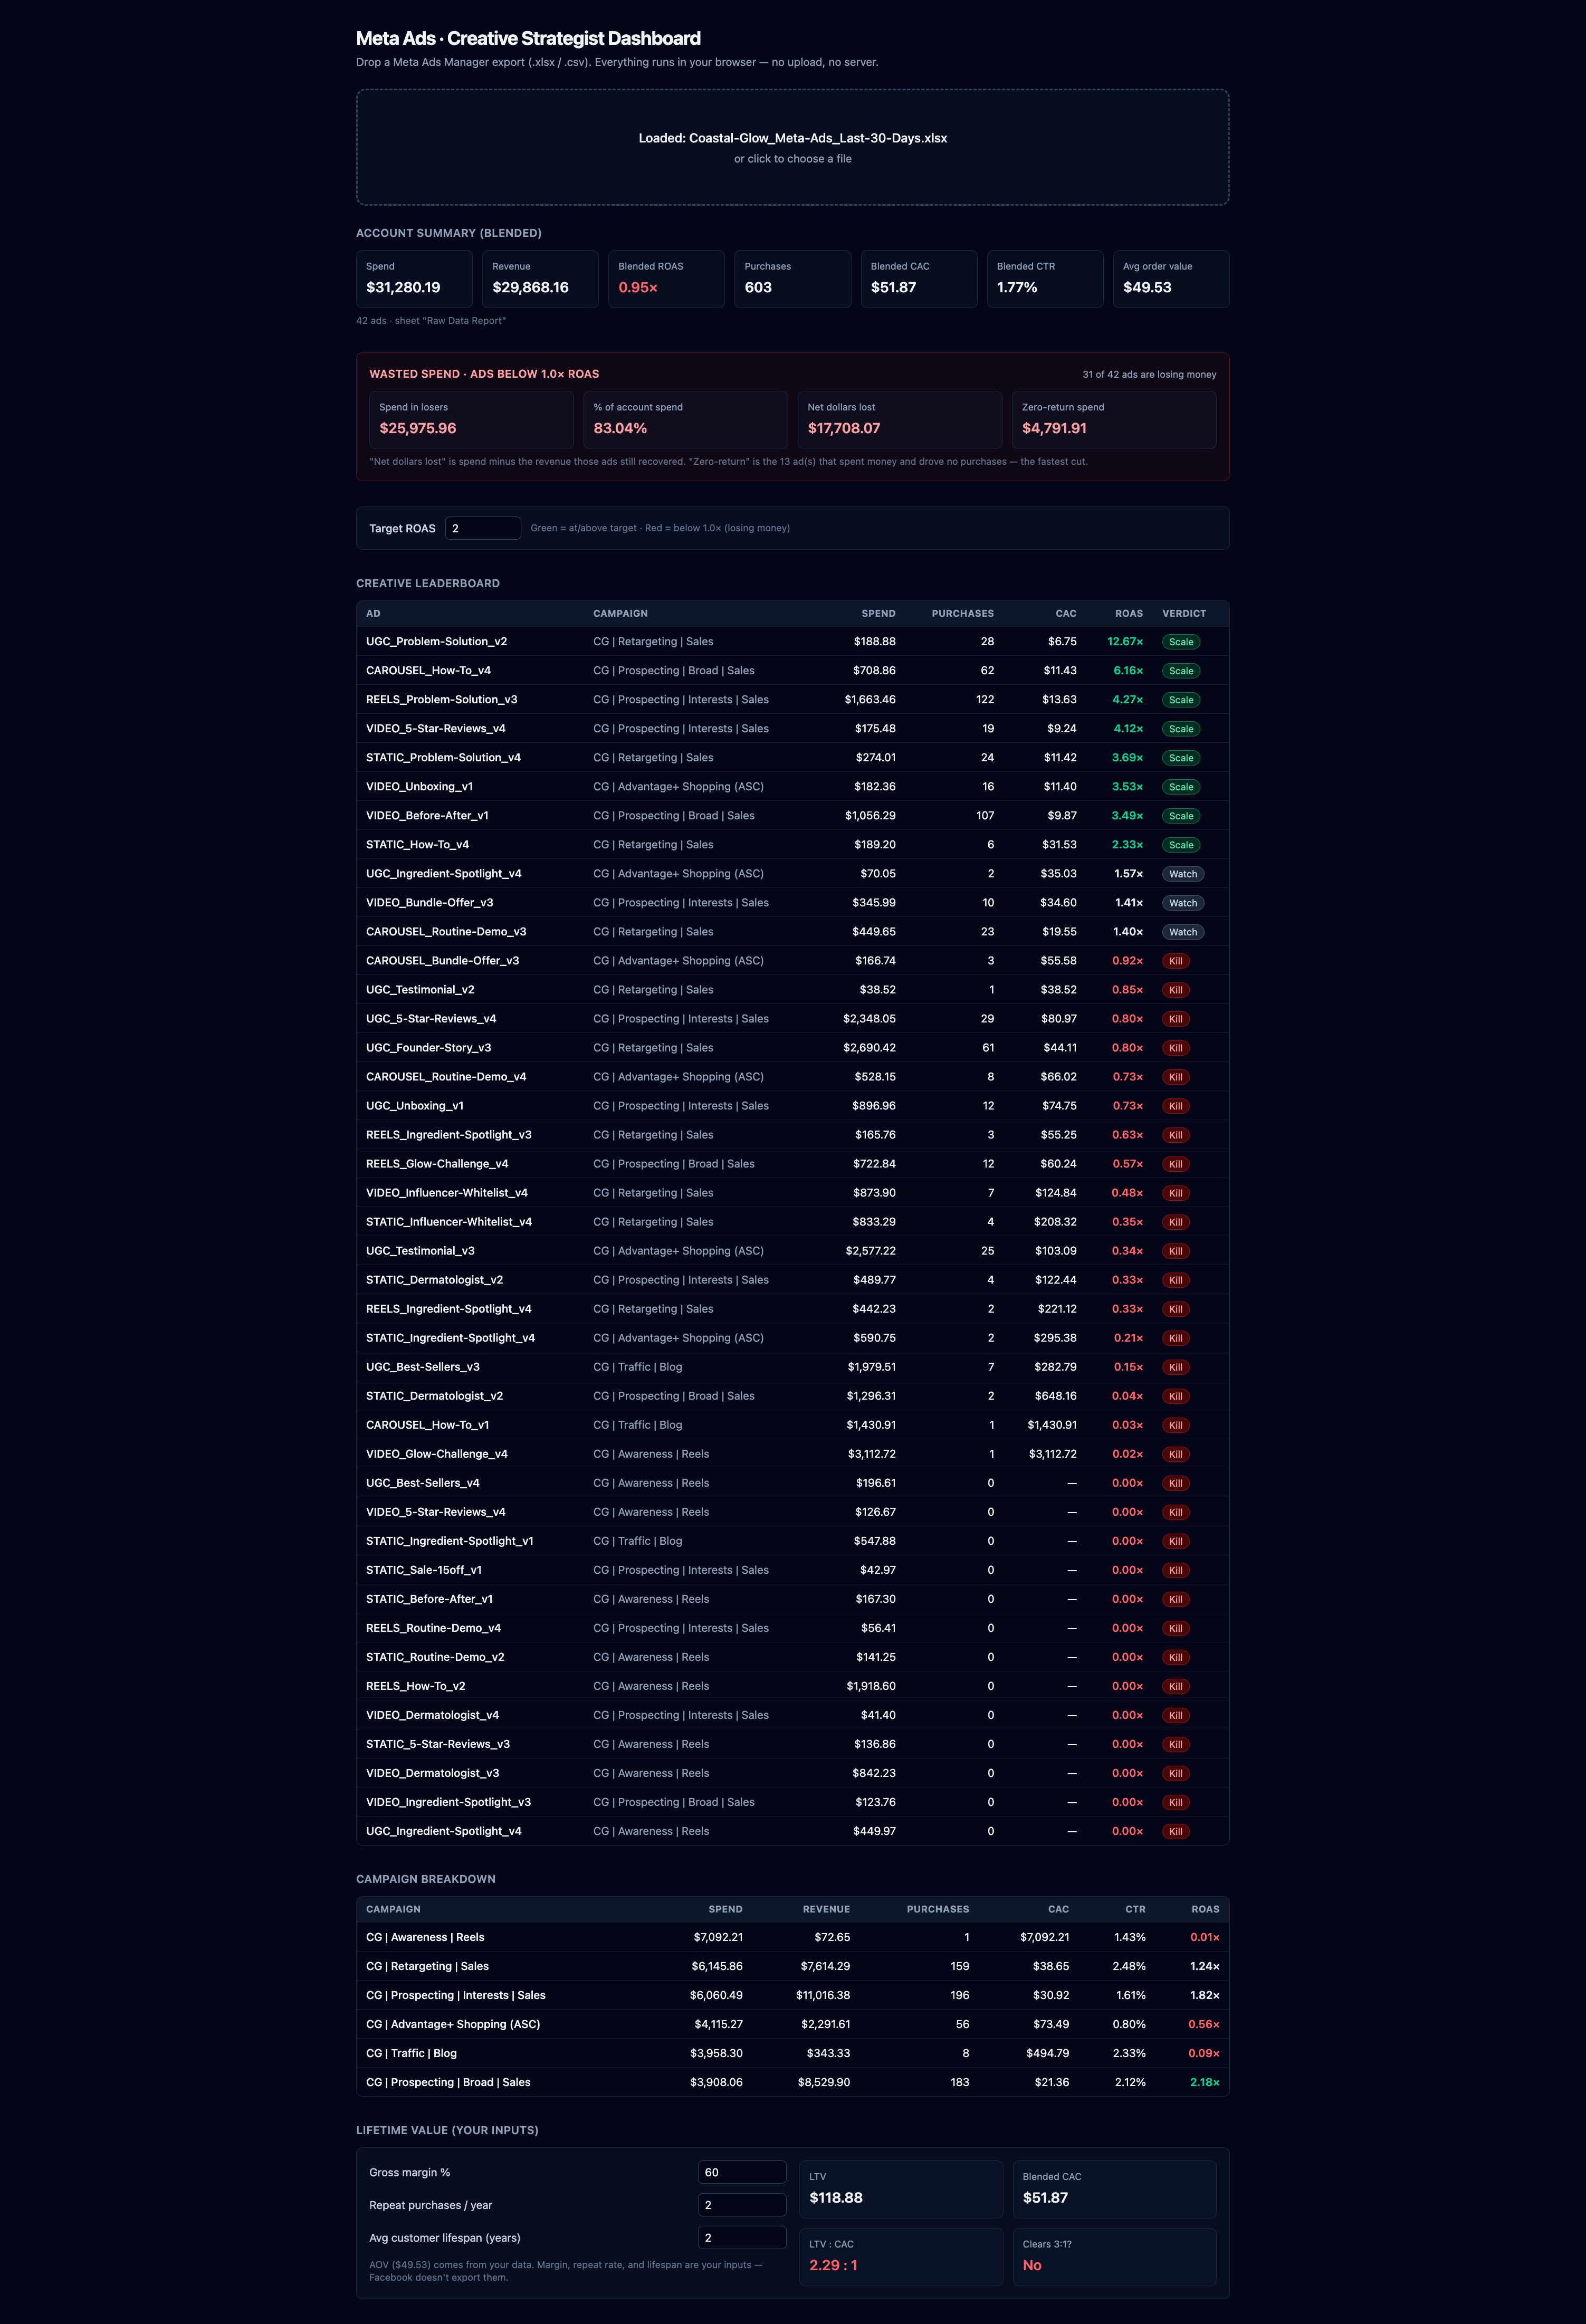Image resolution: width=1586 pixels, height=2324 pixels.
Task: Click the Scale badge for UGC_Problem-Solution_v2
Action: (1181, 642)
